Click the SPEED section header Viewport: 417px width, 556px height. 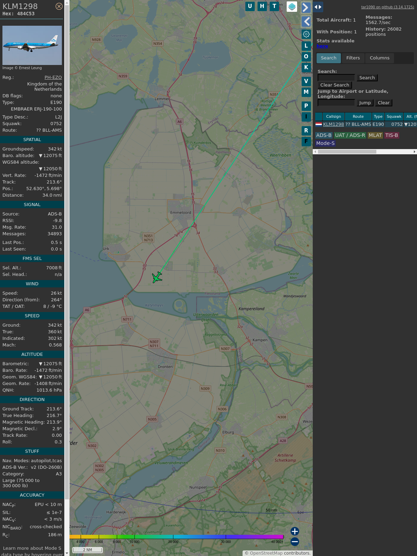click(x=32, y=316)
